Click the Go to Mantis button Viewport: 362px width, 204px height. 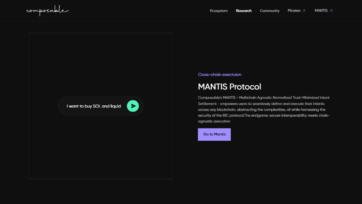pos(214,134)
